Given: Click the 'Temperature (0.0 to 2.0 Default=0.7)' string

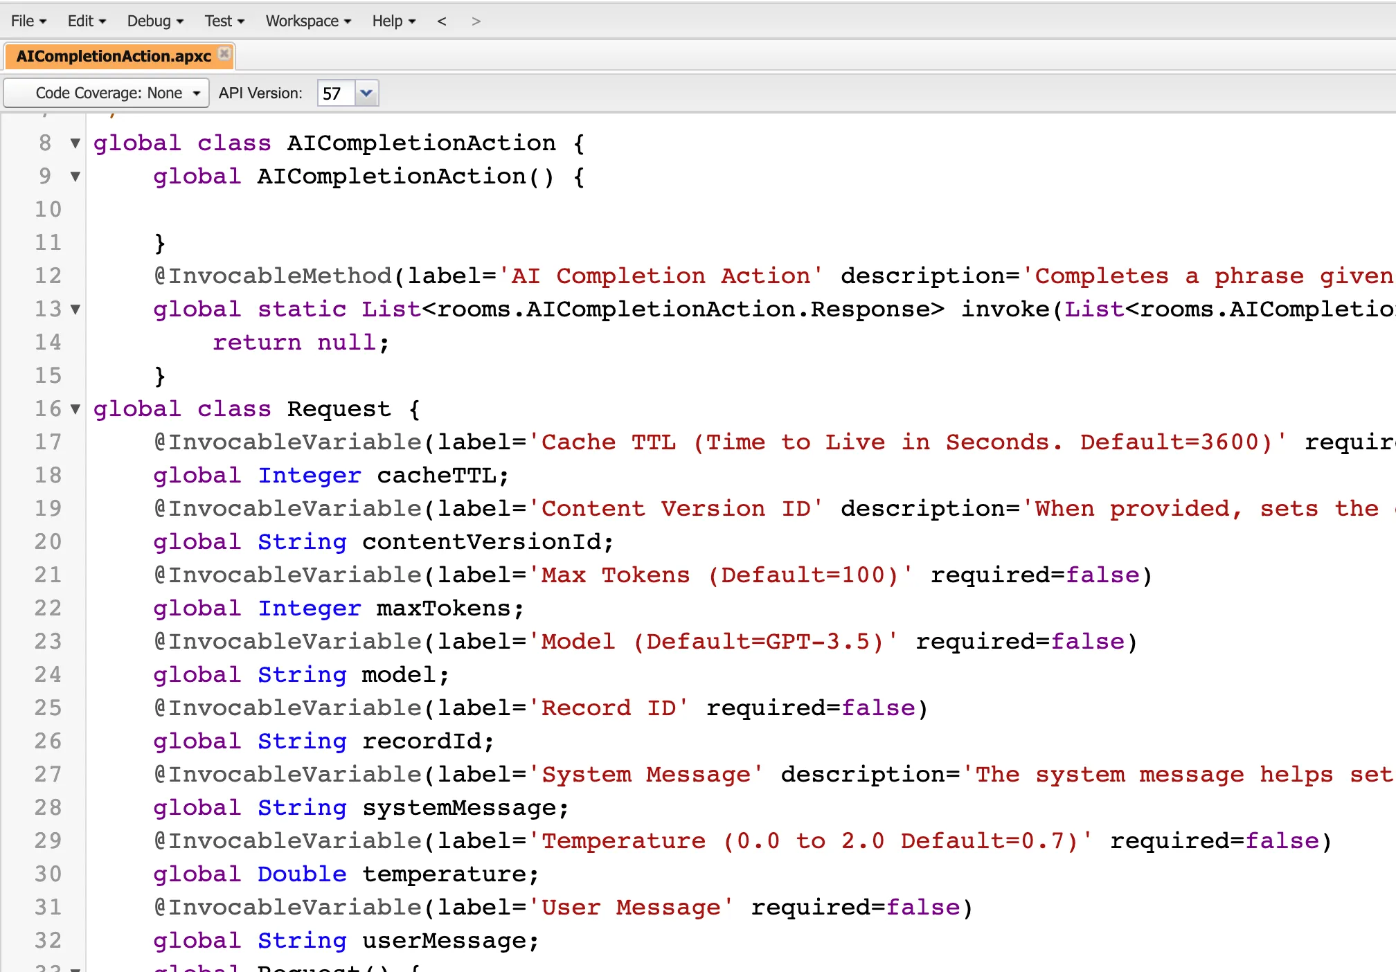Looking at the screenshot, I should point(810,841).
